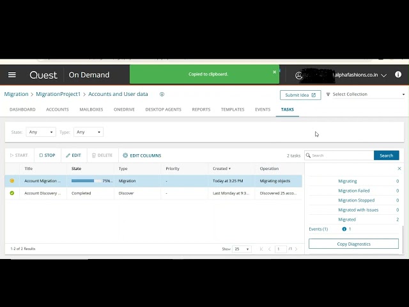Switch to the Mailboxes tab
This screenshot has height=307, width=409.
point(91,109)
